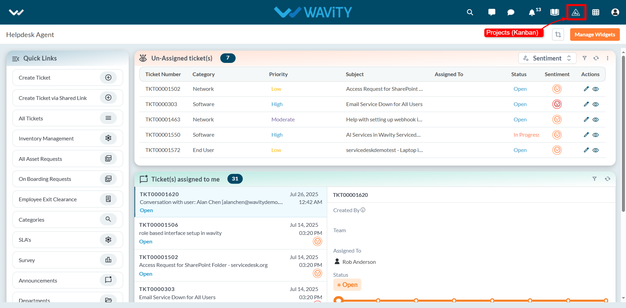Refresh the Tickets assigned to me widget

tap(608, 179)
